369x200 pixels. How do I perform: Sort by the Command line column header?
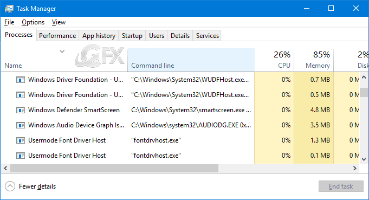point(191,60)
